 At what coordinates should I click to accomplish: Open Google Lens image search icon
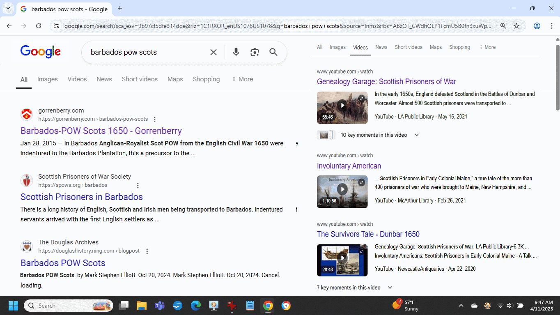point(255,52)
